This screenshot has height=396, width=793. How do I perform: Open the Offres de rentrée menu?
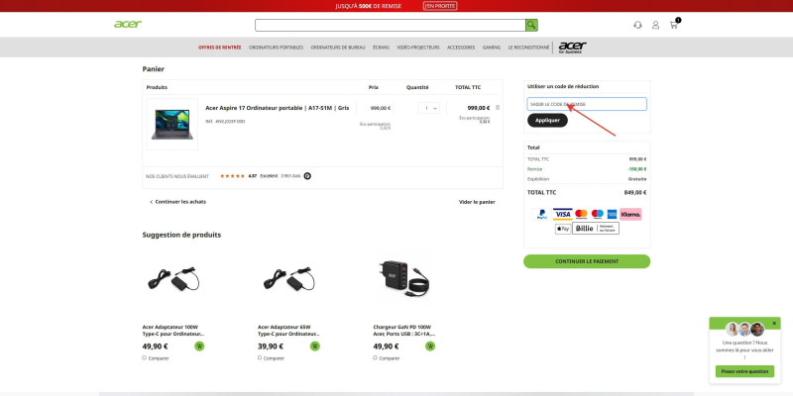(x=219, y=48)
